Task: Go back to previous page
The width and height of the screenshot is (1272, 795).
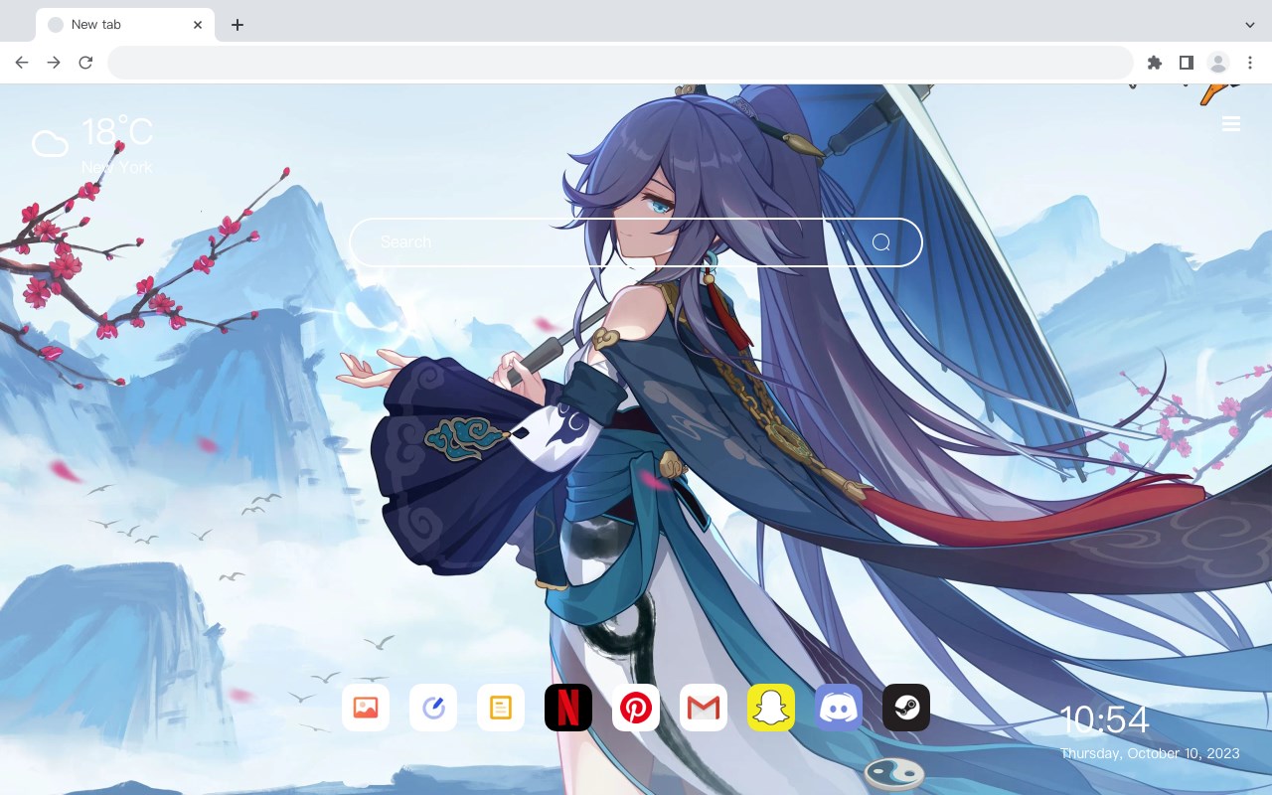Action: coord(22,63)
